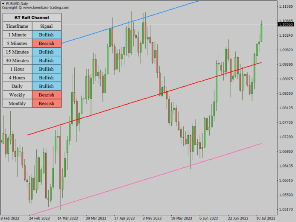Click the latest green candle near 1.10560
This screenshot has height=222, width=296.
coord(262,33)
